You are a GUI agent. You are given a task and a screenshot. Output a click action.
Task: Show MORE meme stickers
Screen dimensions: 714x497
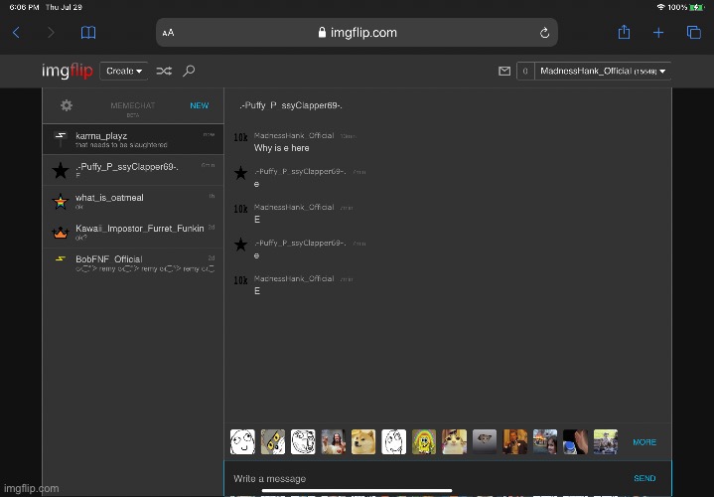643,442
